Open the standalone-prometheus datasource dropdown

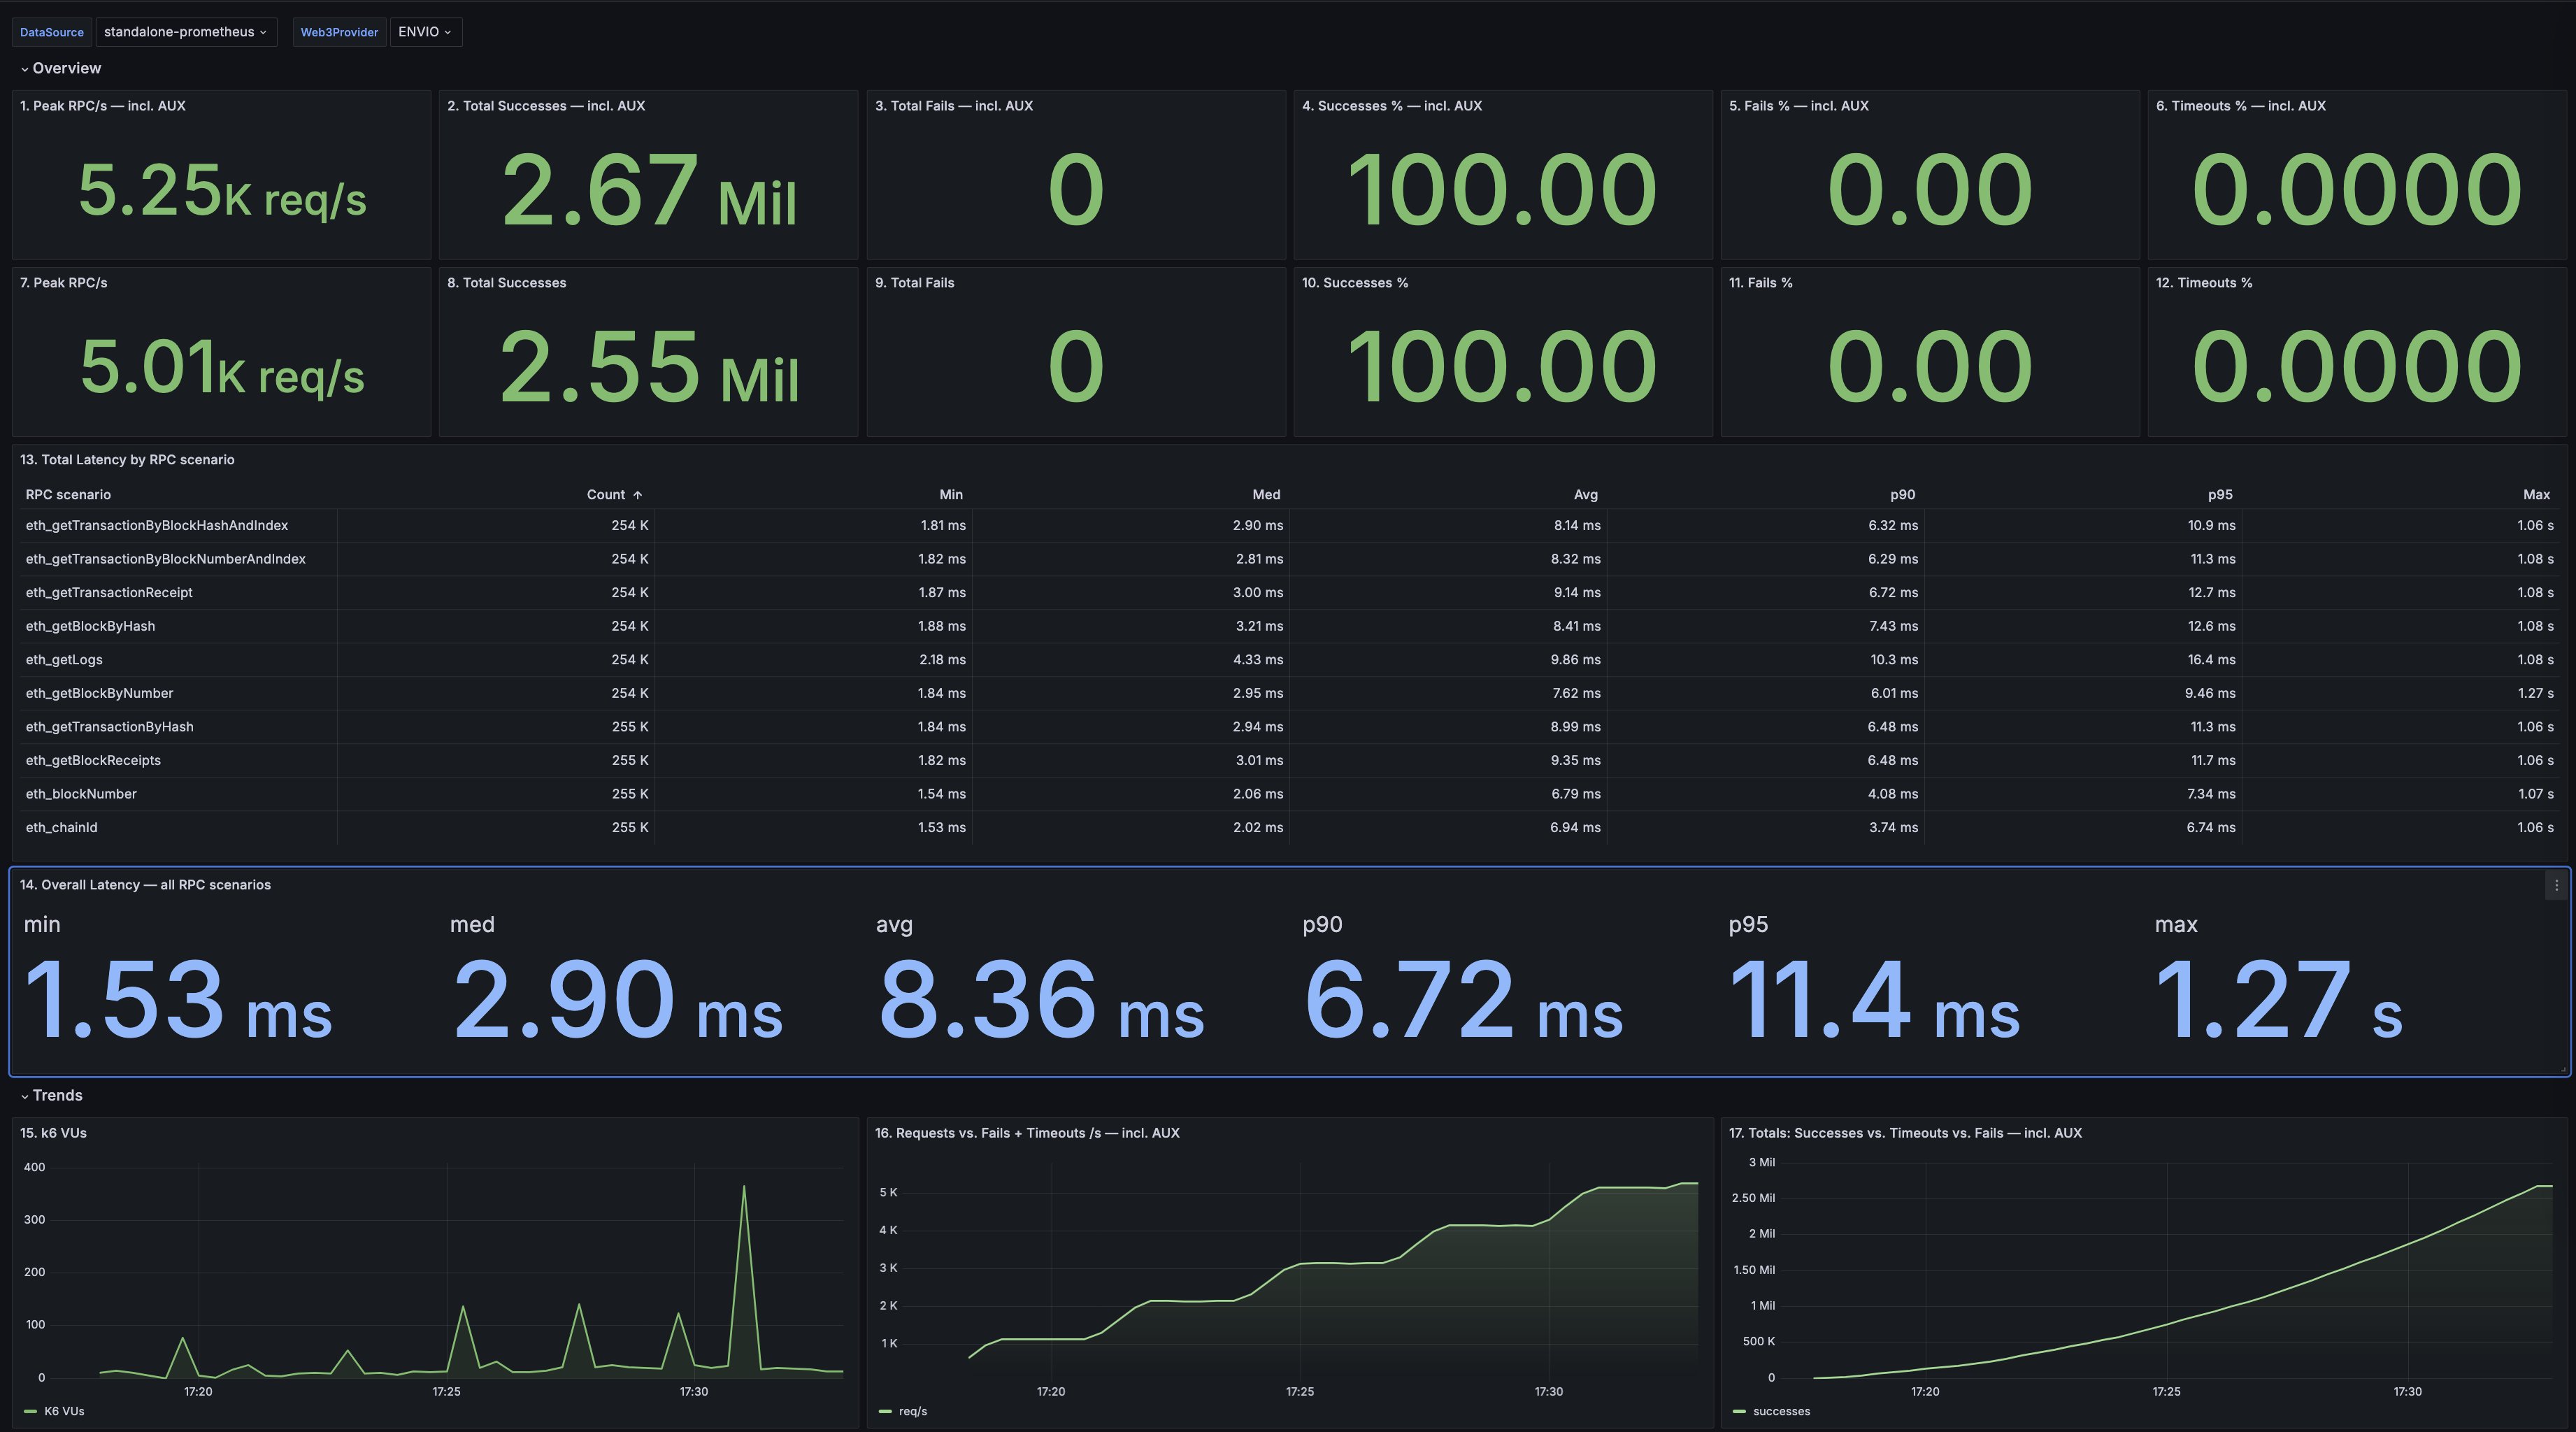click(186, 31)
